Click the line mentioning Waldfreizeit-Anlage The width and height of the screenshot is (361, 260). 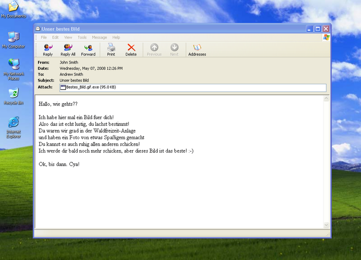(x=87, y=131)
